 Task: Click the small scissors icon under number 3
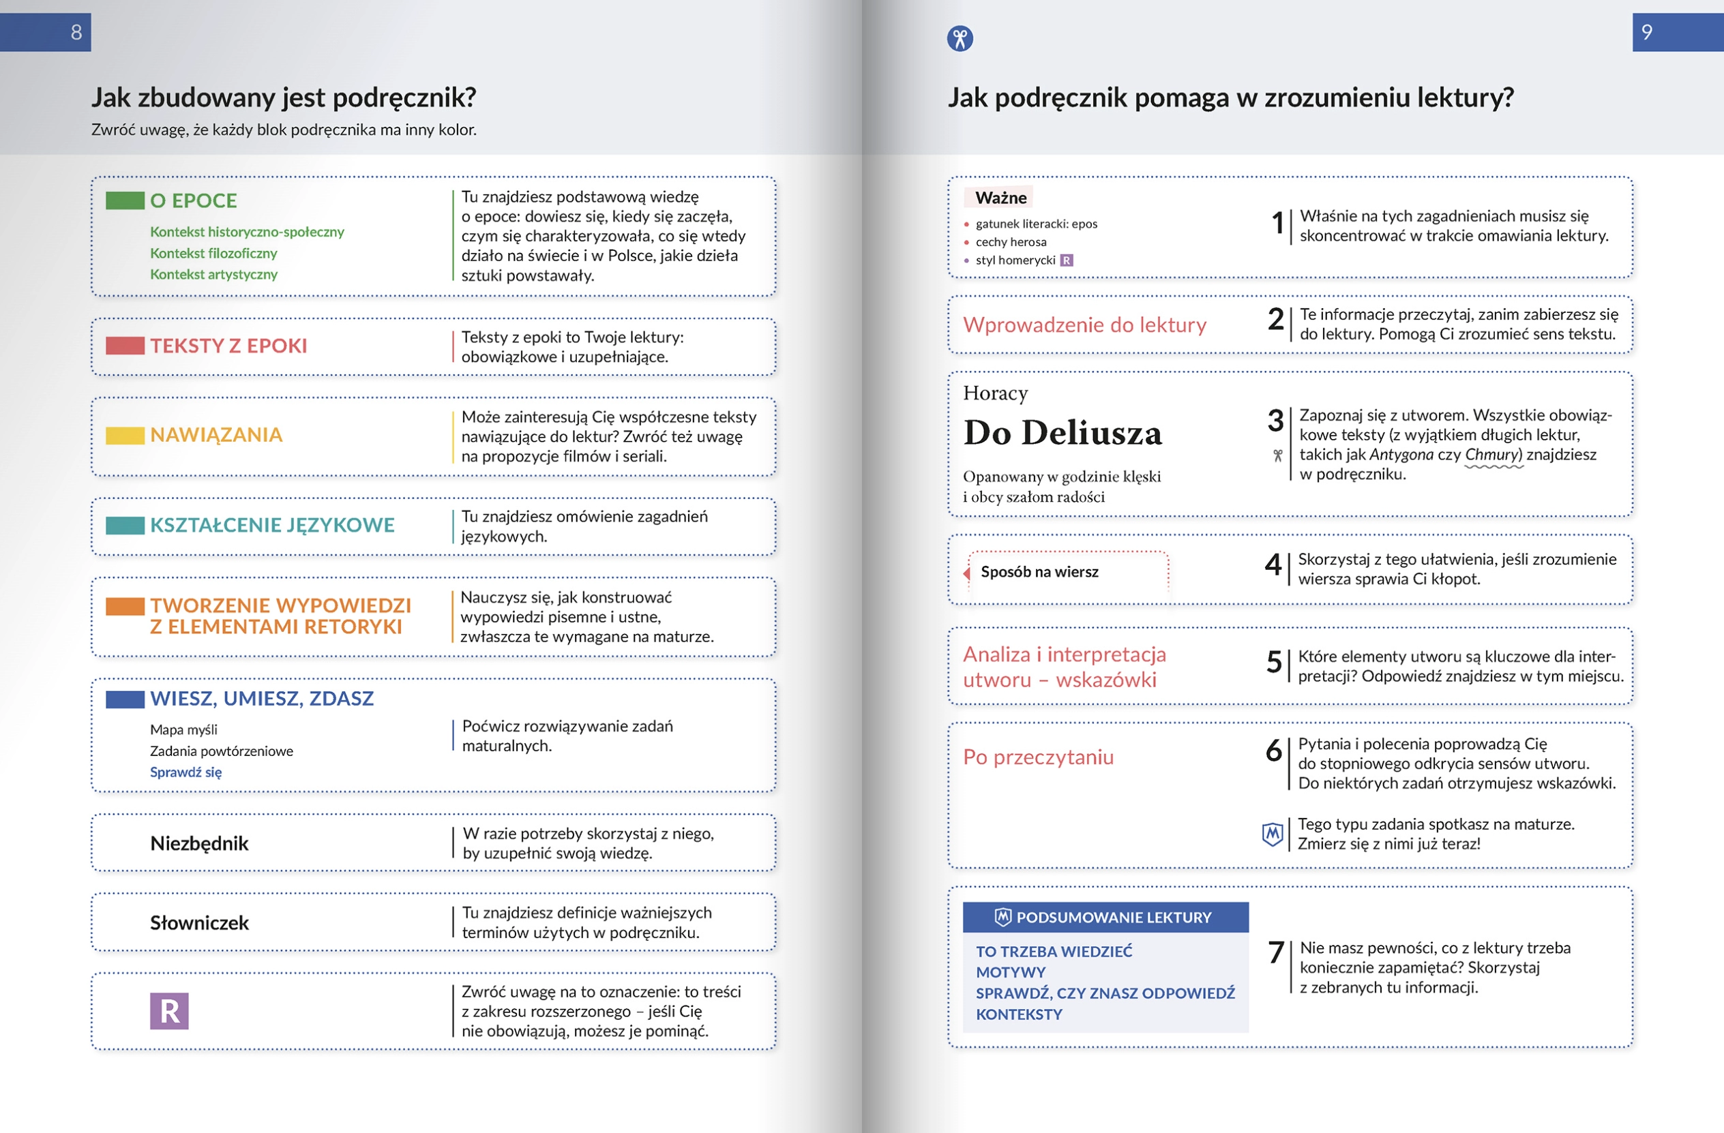[x=1278, y=455]
